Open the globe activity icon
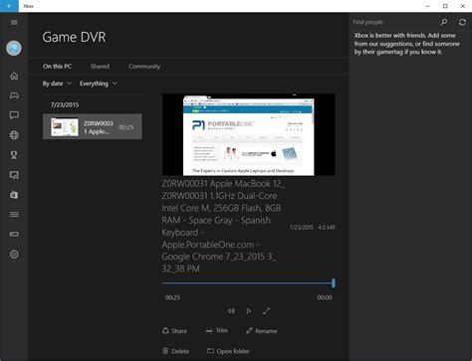The image size is (472, 361). 14,135
